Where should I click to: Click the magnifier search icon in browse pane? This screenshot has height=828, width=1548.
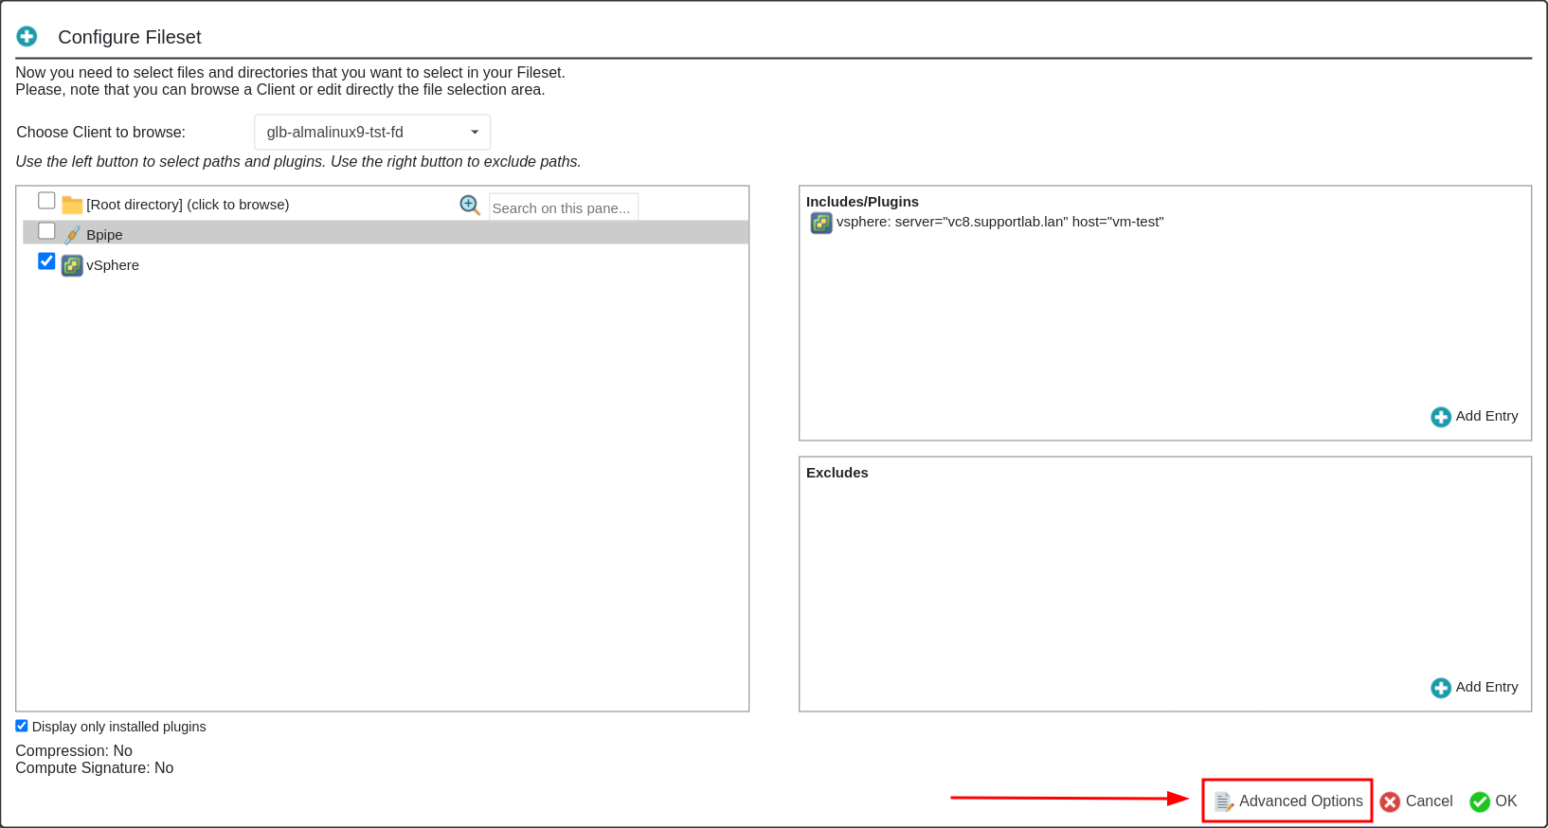coord(470,205)
